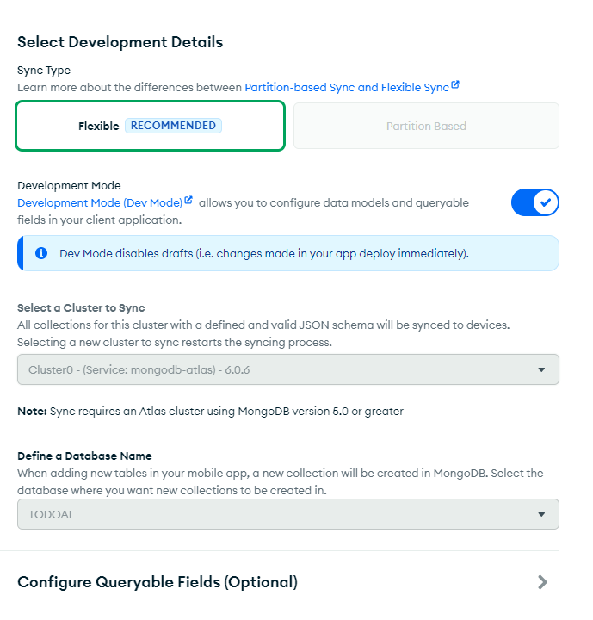Expand Configure Queryable Fields with the chevron

click(542, 582)
